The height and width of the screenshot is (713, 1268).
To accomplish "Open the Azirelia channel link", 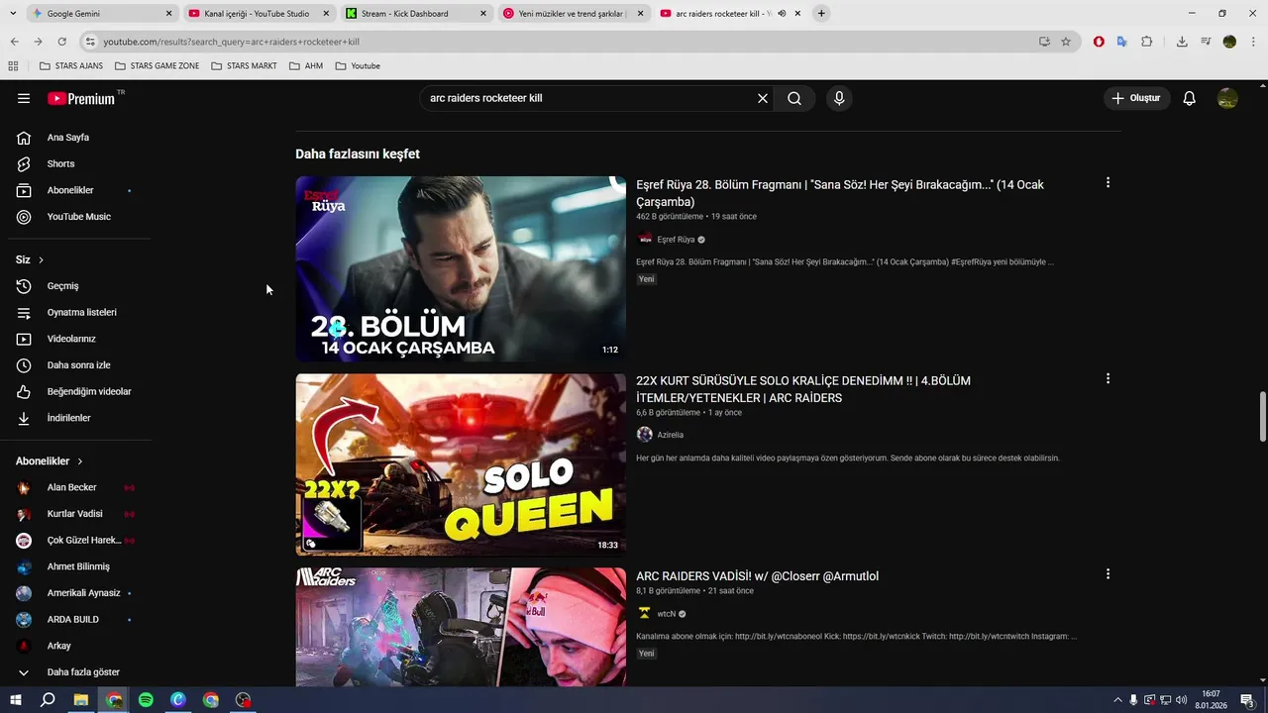I will pos(671,435).
